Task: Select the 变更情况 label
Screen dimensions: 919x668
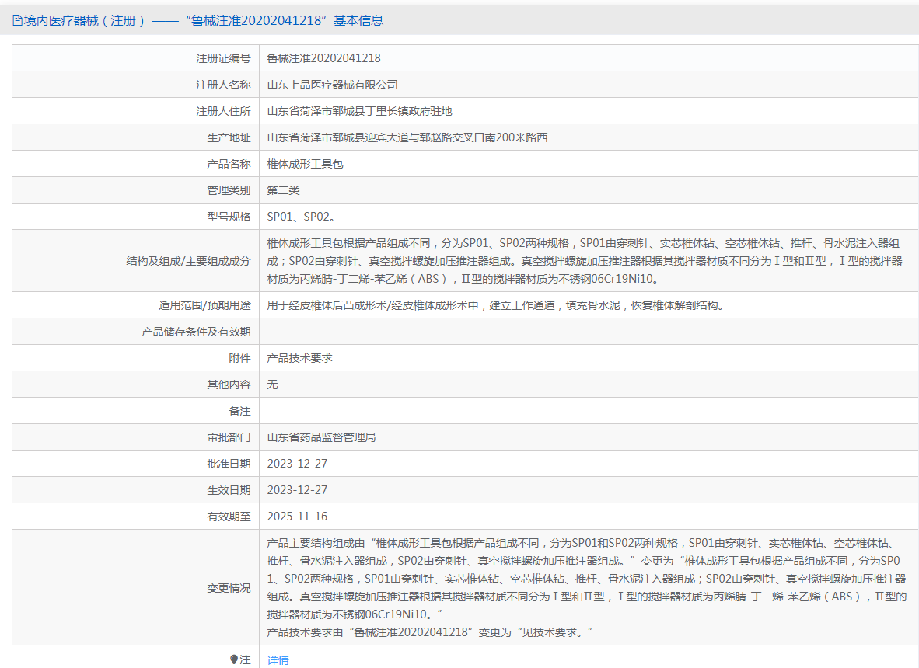Action: tap(229, 588)
